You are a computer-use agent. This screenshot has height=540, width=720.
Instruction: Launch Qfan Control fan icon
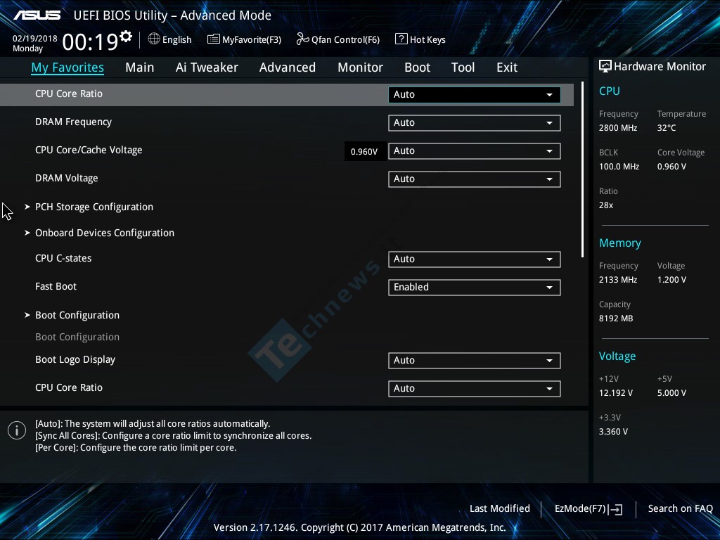coord(302,39)
